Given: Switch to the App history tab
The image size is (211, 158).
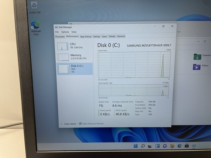Looking at the screenshot, I should click(86, 37).
